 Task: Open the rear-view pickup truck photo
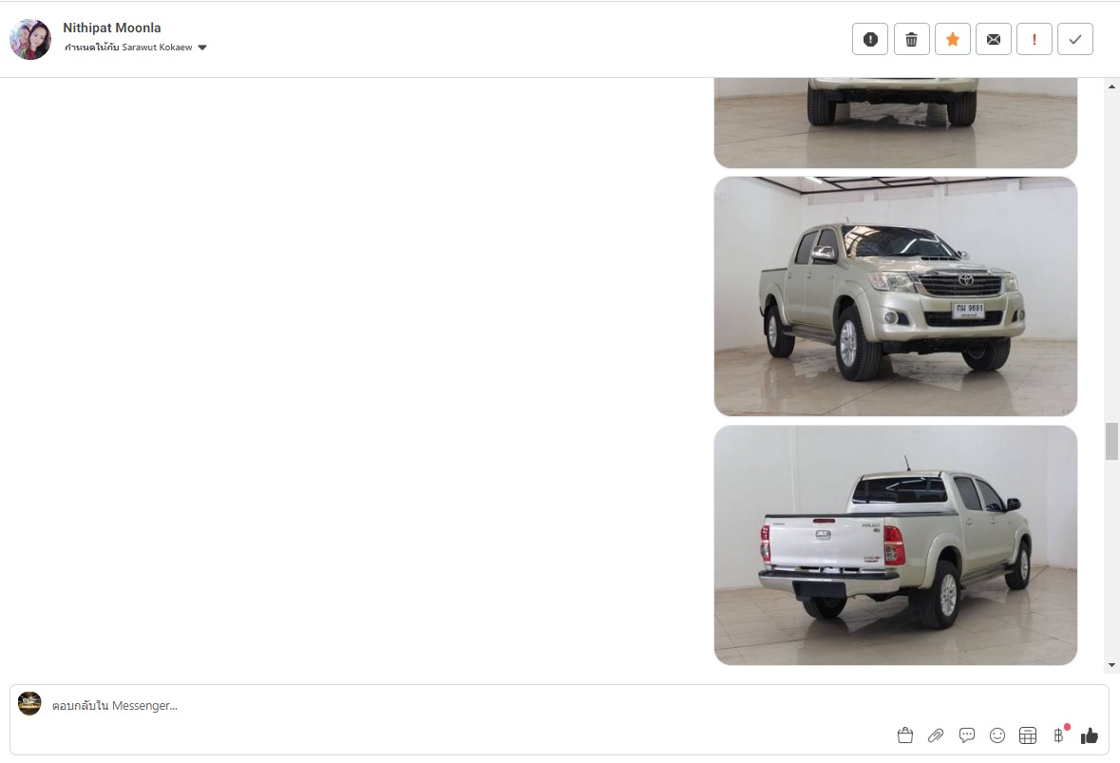pos(896,545)
